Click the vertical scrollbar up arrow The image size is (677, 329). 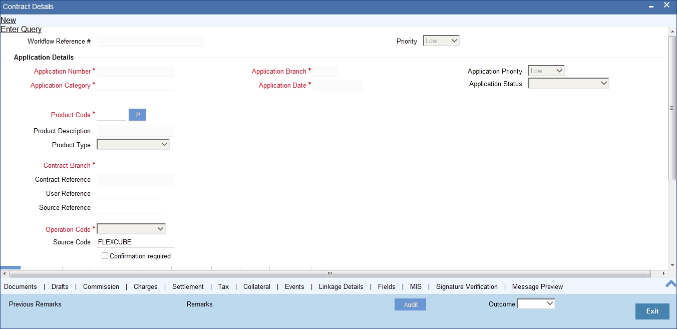pos(672,31)
